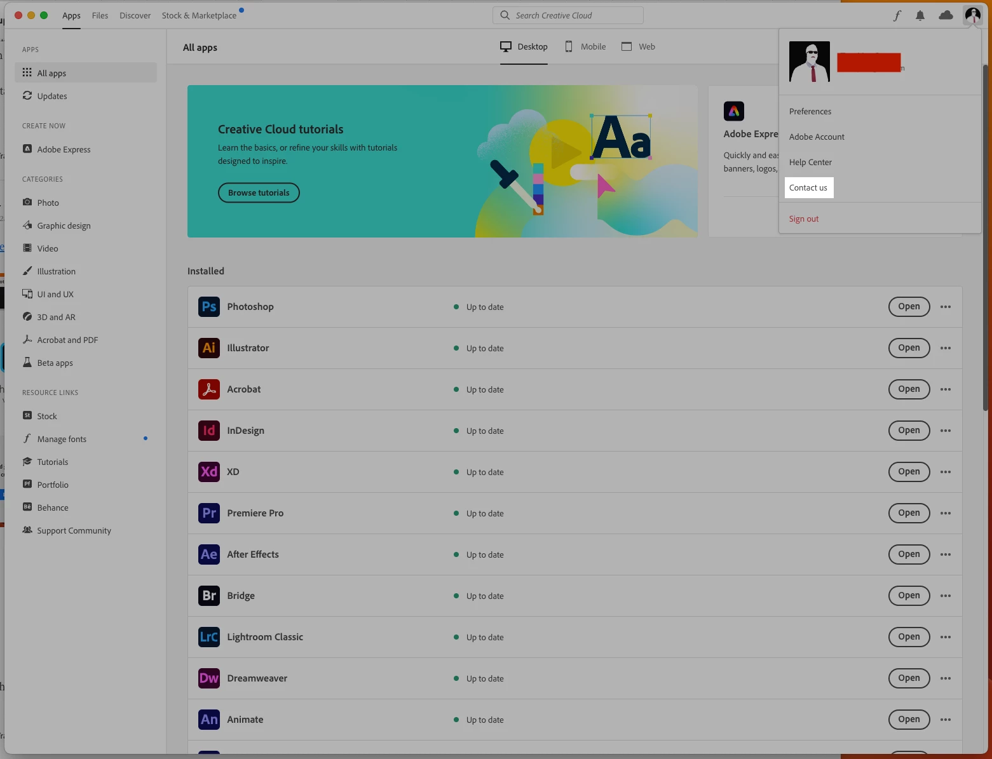Click the Premiere Pro app icon

pos(209,513)
